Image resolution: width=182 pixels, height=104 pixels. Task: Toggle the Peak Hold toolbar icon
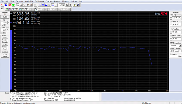click(x=43, y=5)
